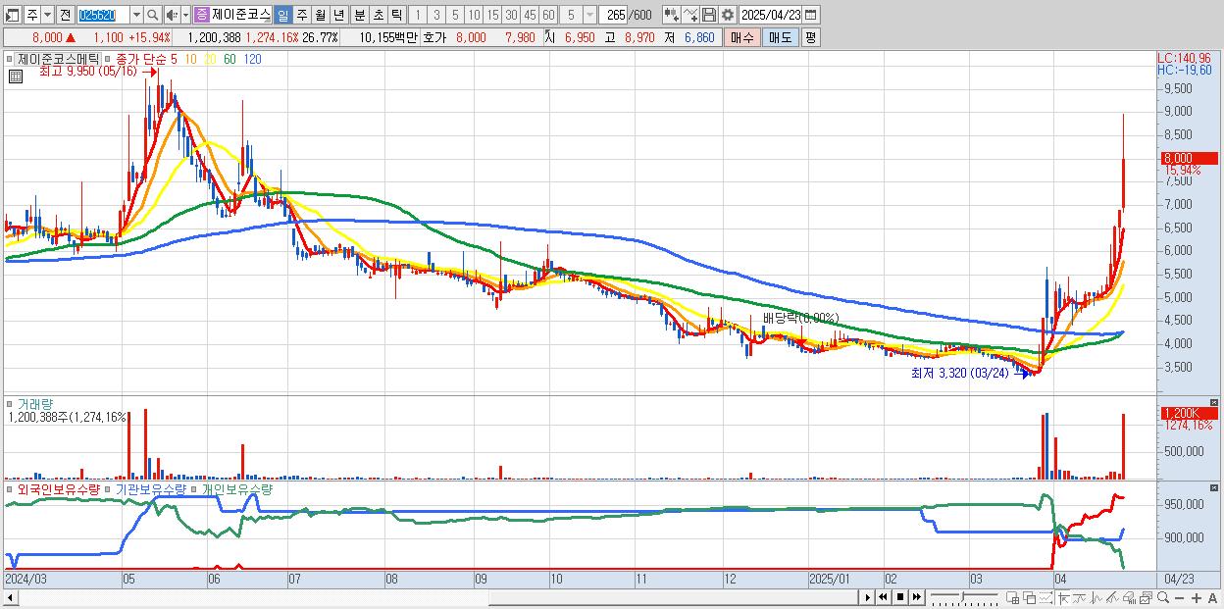Expand the speaker options dropdown arrow
Screen dimensions: 1224x609
pyautogui.click(x=185, y=15)
